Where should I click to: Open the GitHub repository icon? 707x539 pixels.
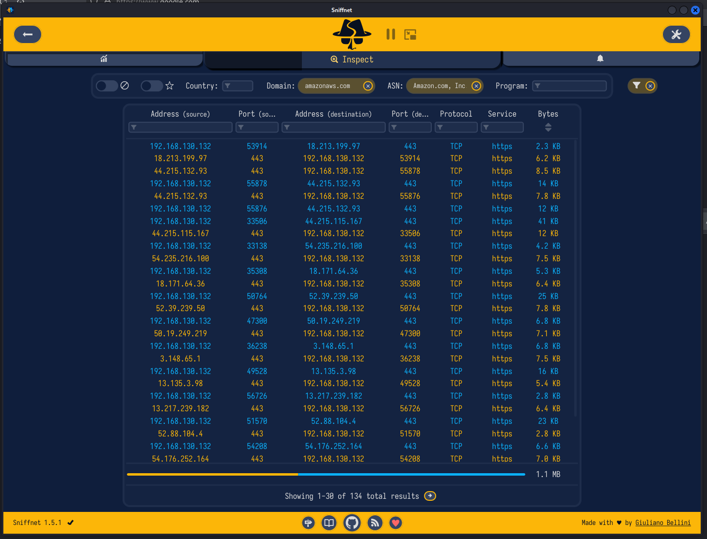352,523
